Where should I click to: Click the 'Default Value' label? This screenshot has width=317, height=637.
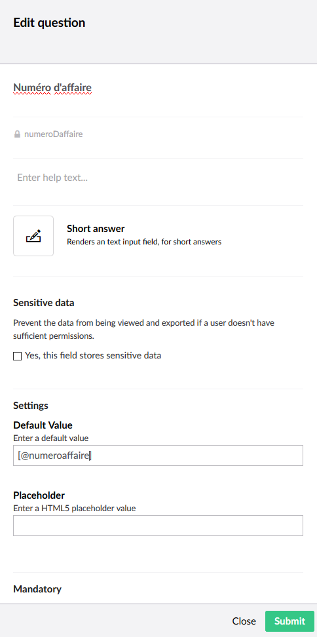point(43,425)
